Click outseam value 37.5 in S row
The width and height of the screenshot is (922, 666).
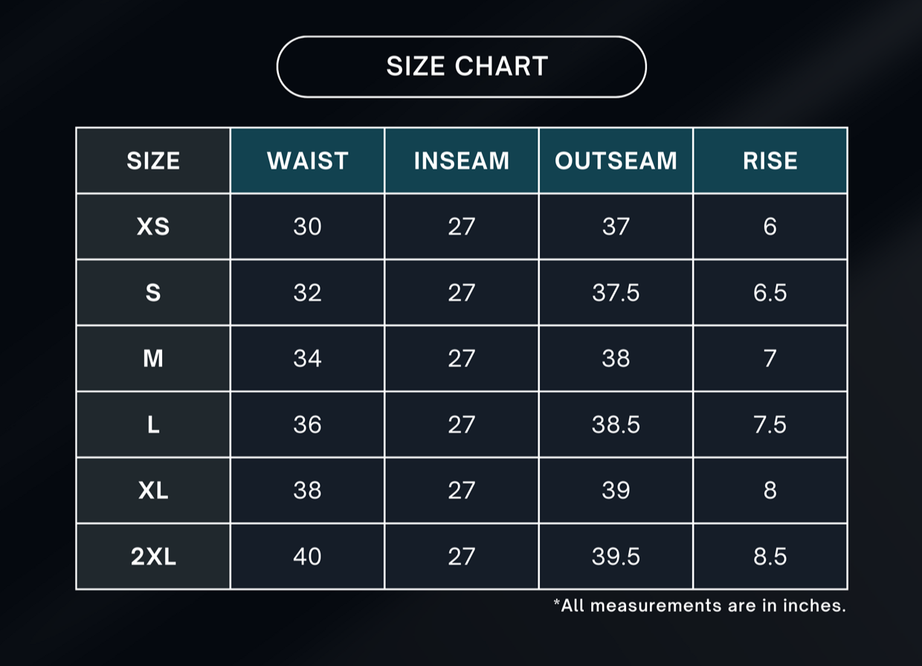tap(616, 293)
